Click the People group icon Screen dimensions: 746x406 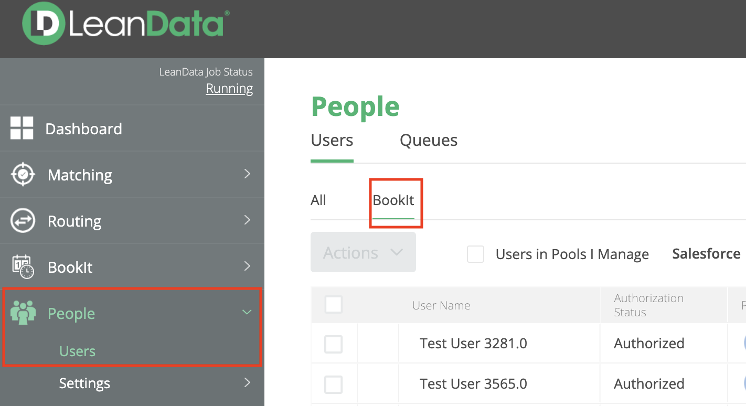click(x=23, y=313)
